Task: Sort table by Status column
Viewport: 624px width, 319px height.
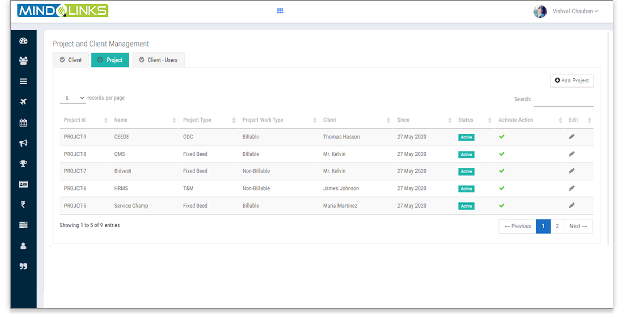Action: [x=474, y=120]
